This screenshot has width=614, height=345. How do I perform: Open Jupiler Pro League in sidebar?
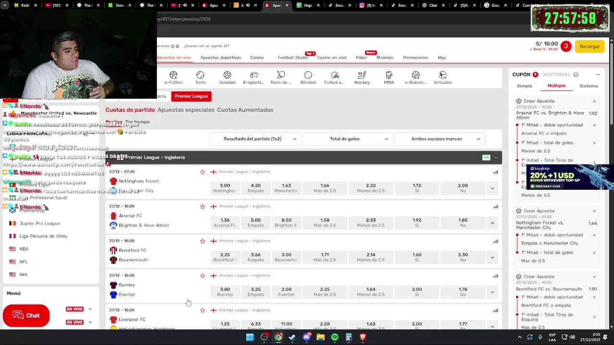tap(40, 224)
